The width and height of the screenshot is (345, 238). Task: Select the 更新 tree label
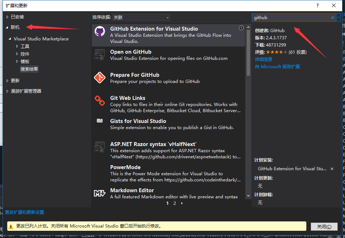click(x=15, y=80)
